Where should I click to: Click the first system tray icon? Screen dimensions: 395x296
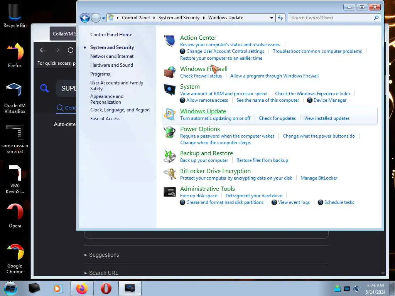(337, 289)
